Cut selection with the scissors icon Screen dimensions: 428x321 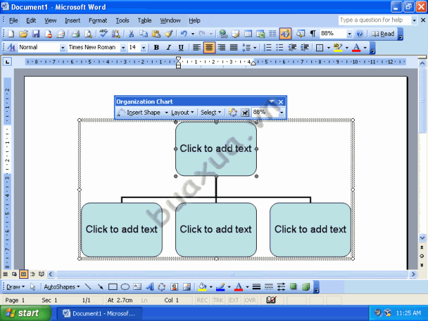tap(131, 34)
